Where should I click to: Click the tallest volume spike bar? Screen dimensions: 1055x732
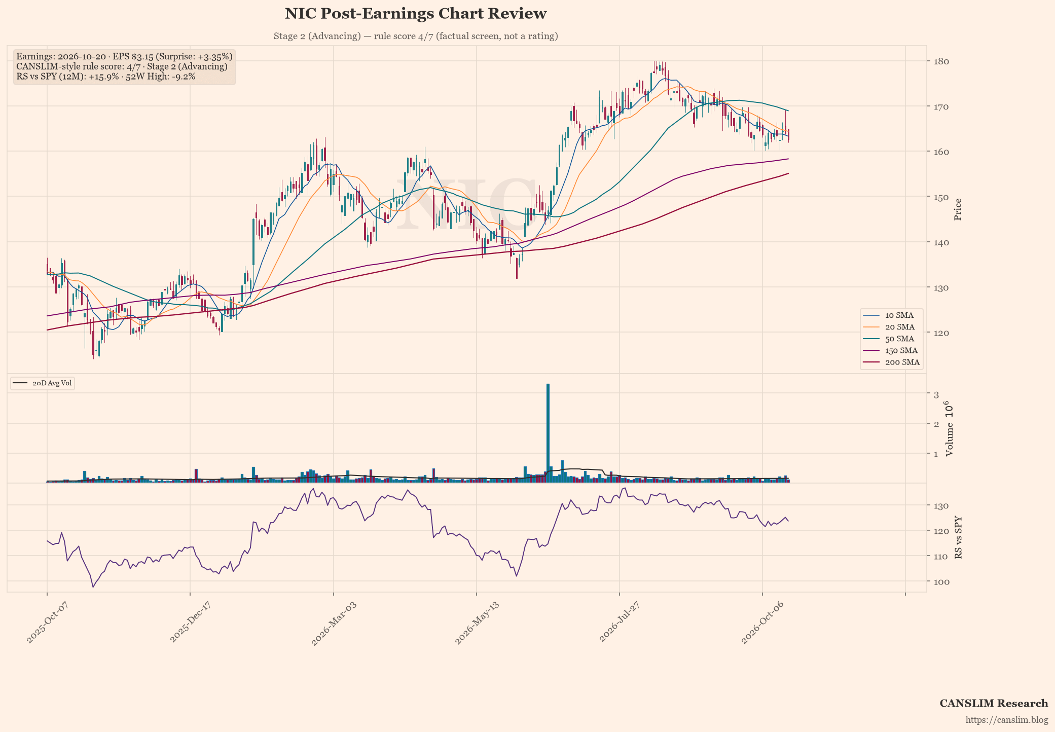point(548,433)
